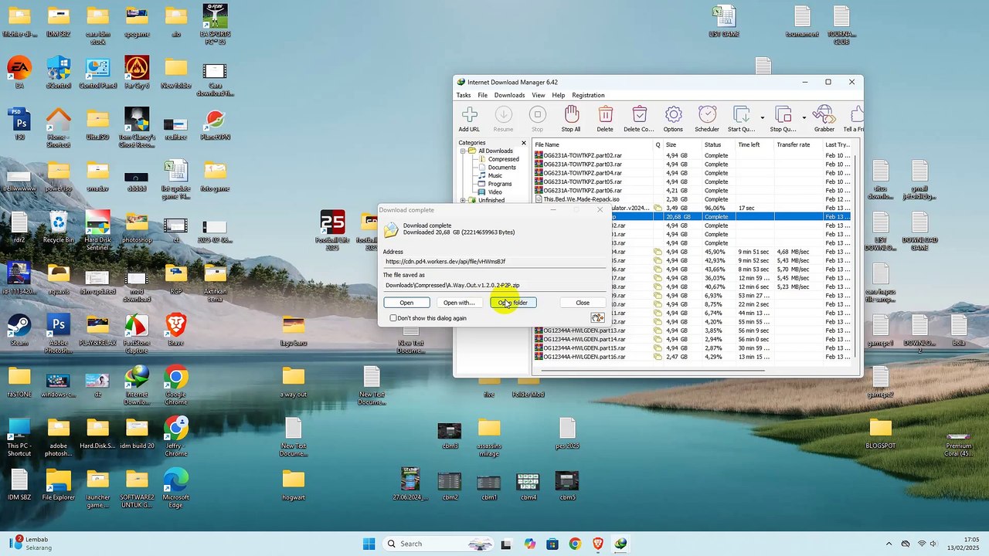The image size is (989, 556).
Task: Open Google Chrome desktop icon
Action: pyautogui.click(x=176, y=384)
